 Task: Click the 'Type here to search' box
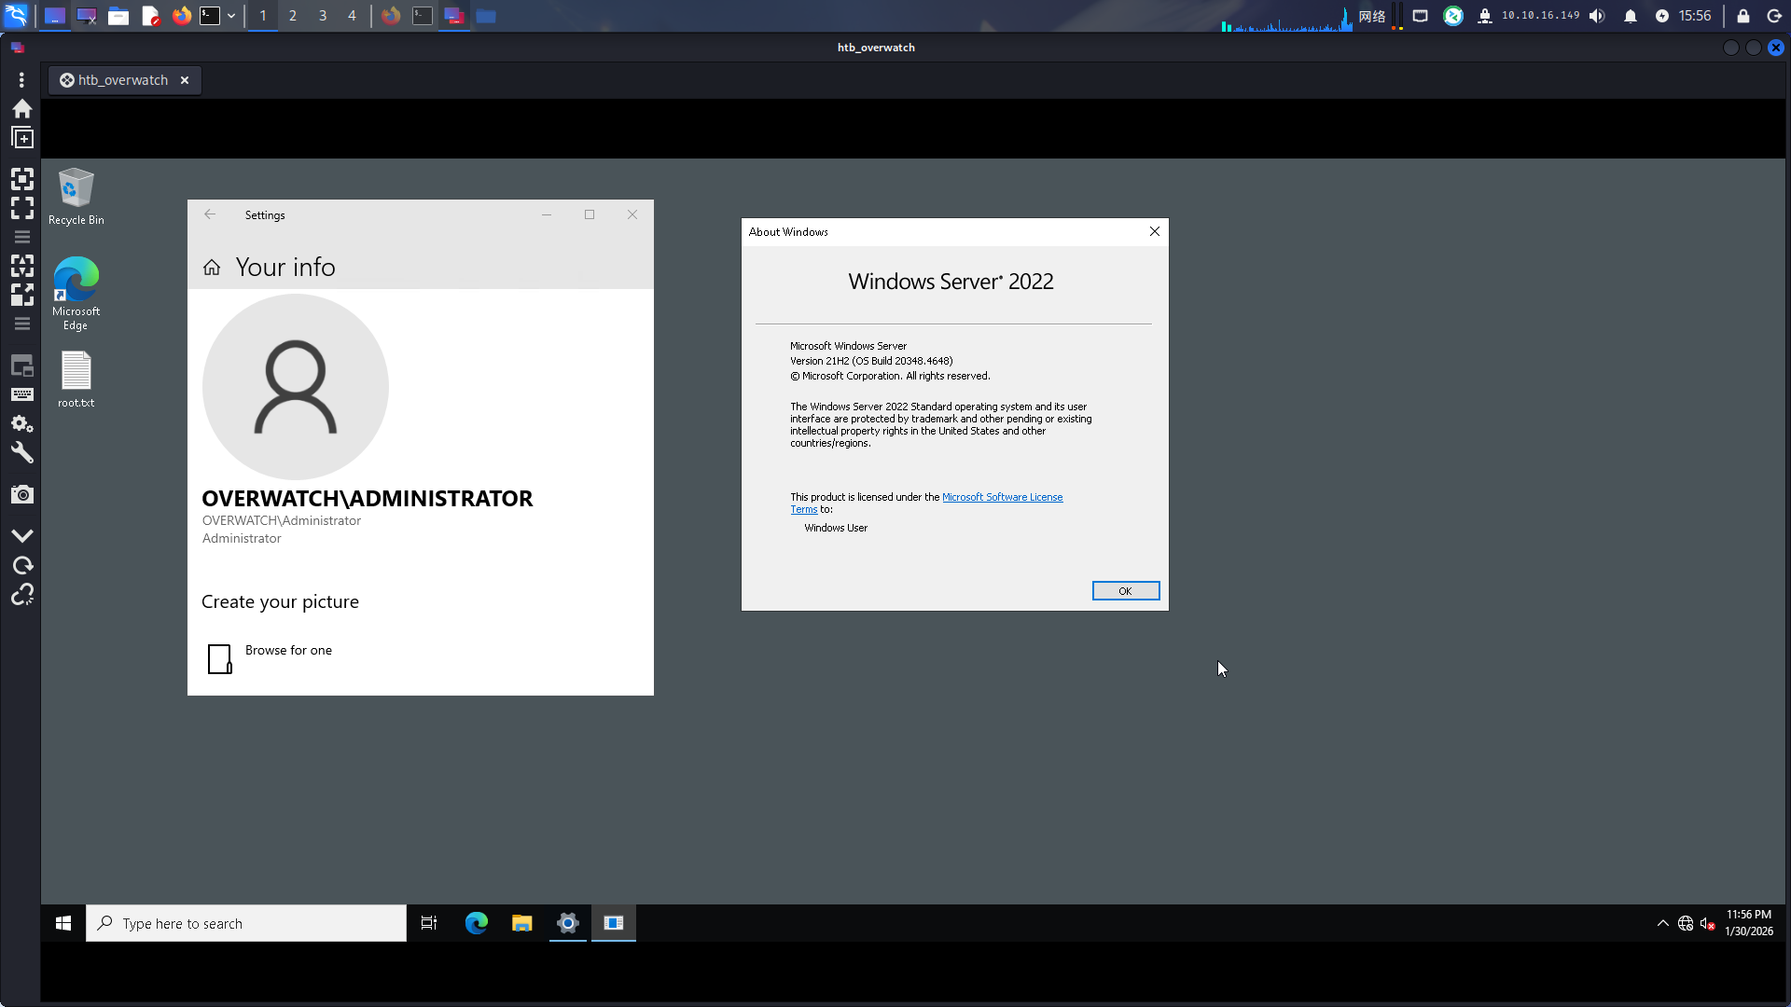point(247,923)
